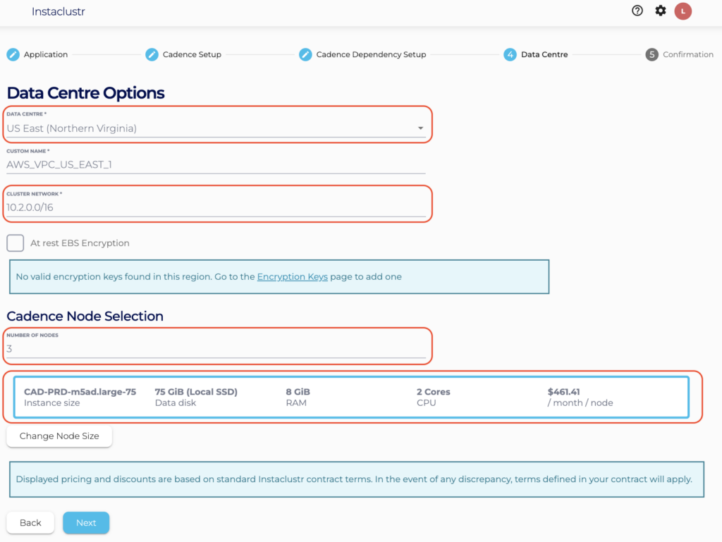Click the user avatar in top right corner
Viewport: 722px width, 542px height.
click(x=683, y=11)
